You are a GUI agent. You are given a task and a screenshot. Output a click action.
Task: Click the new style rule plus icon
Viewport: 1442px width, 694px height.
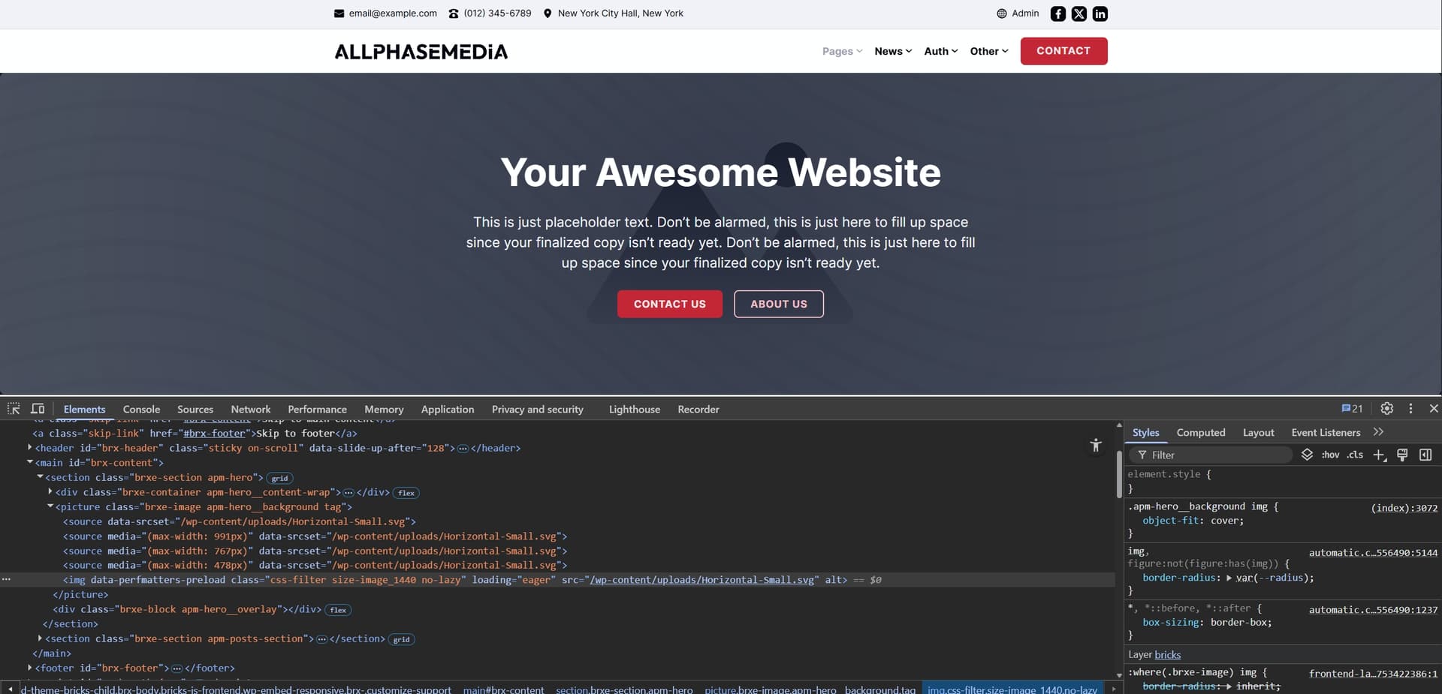[1379, 455]
